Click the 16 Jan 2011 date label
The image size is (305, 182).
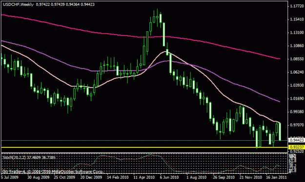tap(276, 177)
